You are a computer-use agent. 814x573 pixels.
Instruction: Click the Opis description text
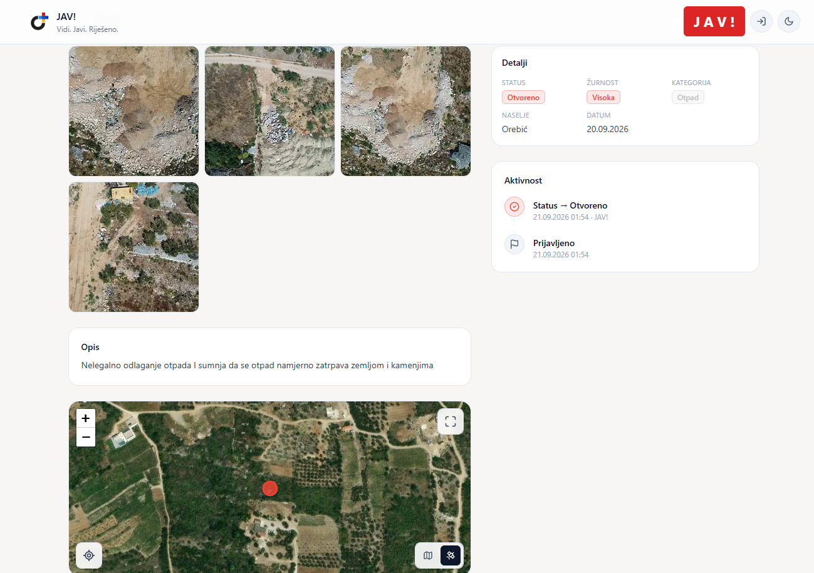(x=258, y=365)
